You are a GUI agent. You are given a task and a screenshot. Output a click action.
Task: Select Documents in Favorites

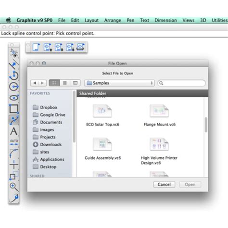[x=48, y=122]
